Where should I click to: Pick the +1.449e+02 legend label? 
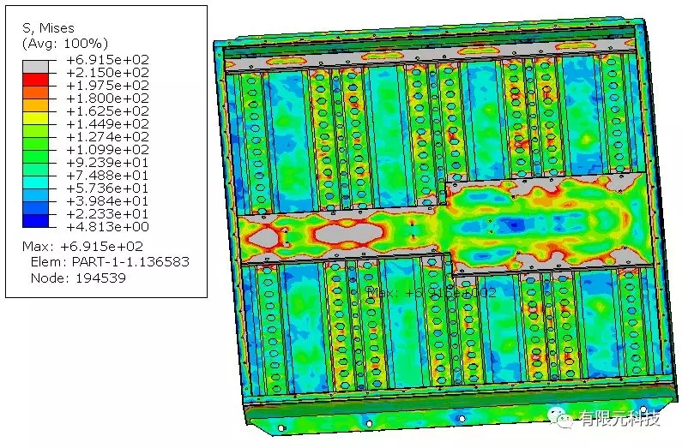click(x=107, y=124)
